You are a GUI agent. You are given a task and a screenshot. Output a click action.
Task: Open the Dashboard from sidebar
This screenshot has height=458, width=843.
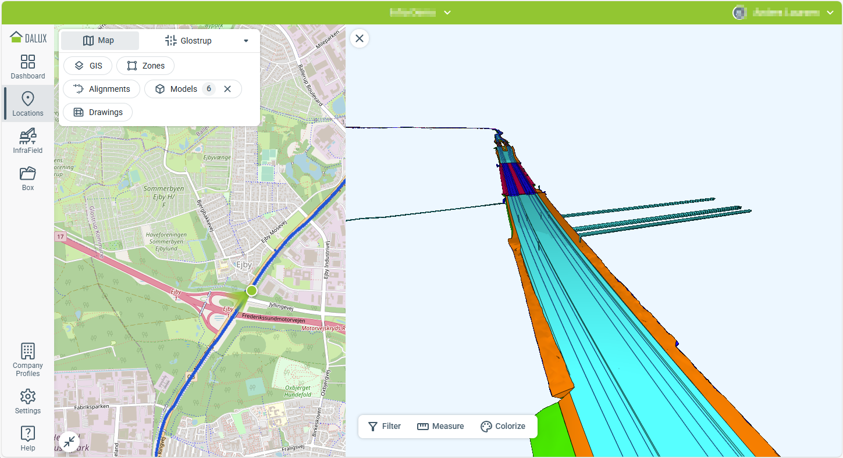[27, 67]
